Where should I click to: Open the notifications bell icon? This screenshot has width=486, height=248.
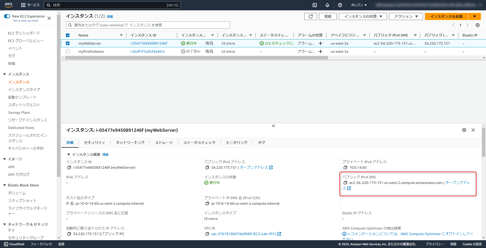pos(327,5)
